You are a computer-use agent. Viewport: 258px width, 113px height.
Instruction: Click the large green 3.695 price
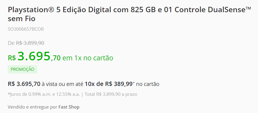tap(34, 56)
